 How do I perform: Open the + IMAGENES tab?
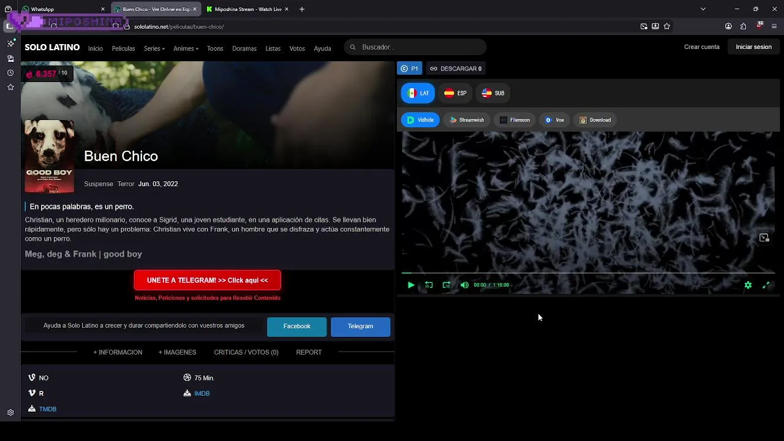tap(177, 352)
